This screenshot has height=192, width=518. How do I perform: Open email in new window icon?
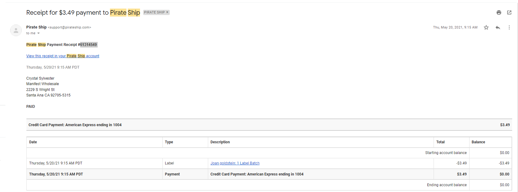click(x=509, y=13)
